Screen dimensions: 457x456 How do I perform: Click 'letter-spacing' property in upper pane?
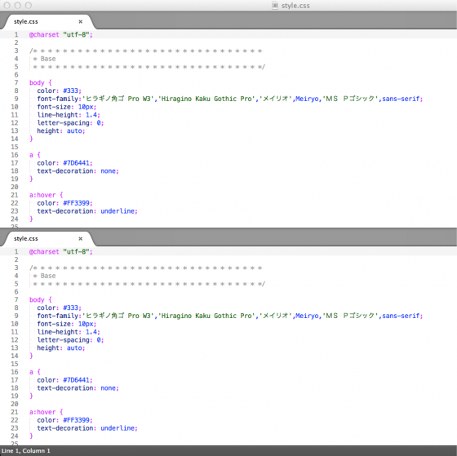pos(64,123)
